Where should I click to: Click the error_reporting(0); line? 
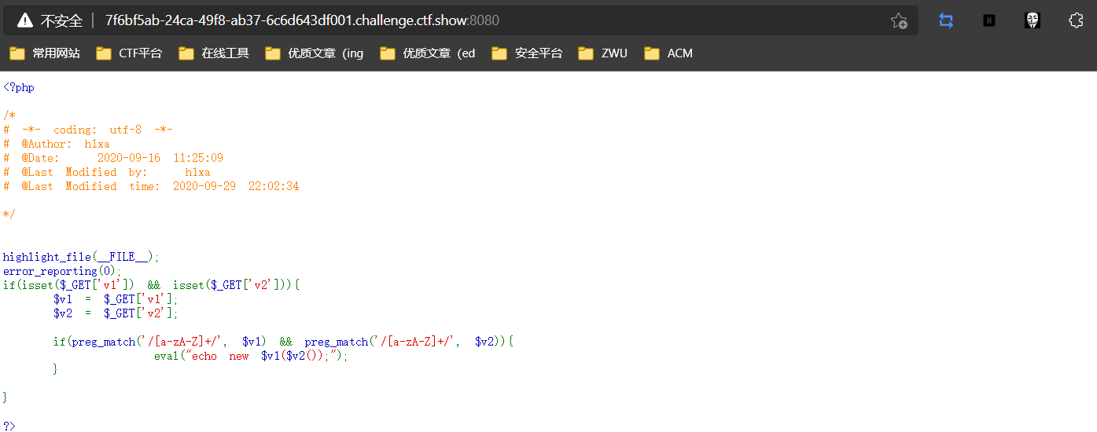point(63,271)
